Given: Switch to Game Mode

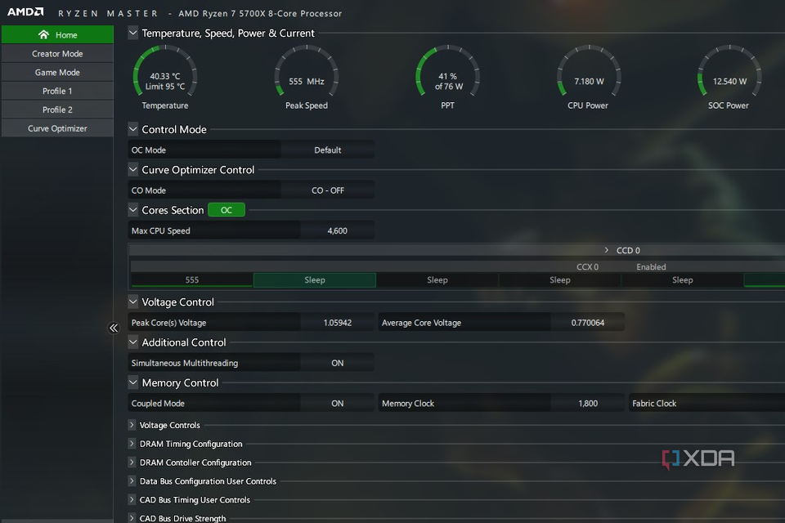Looking at the screenshot, I should [x=57, y=72].
